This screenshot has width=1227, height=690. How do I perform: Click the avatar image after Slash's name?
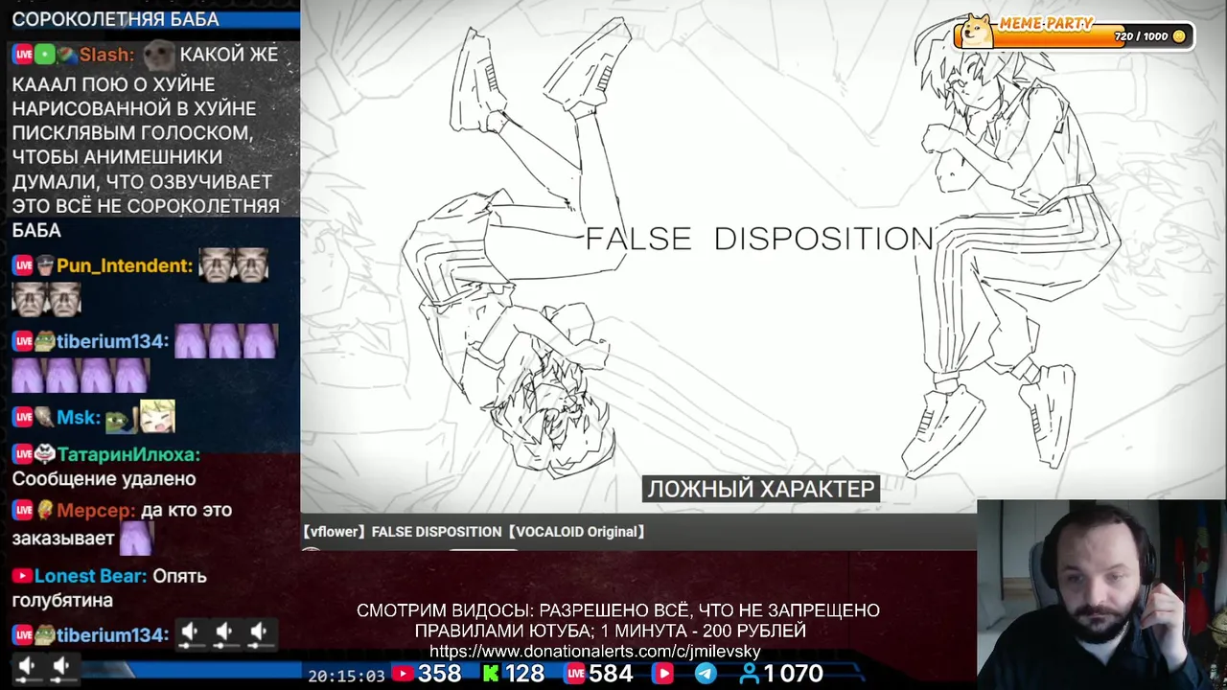pos(158,55)
